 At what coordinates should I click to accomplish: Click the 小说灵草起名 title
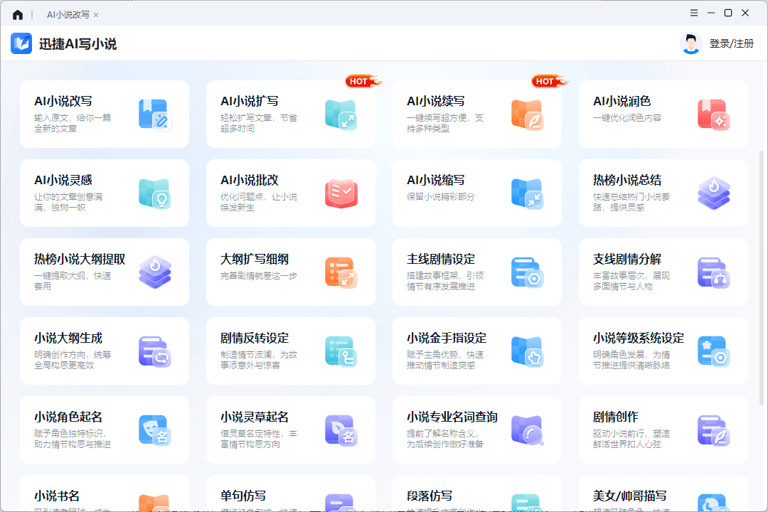coord(255,417)
